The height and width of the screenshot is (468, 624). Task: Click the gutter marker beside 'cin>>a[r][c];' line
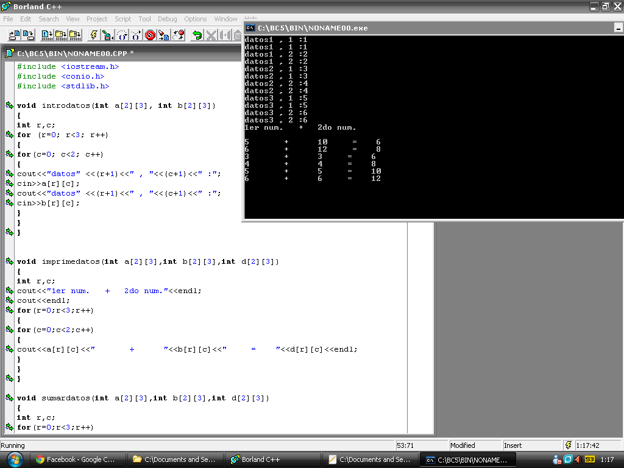(9, 183)
